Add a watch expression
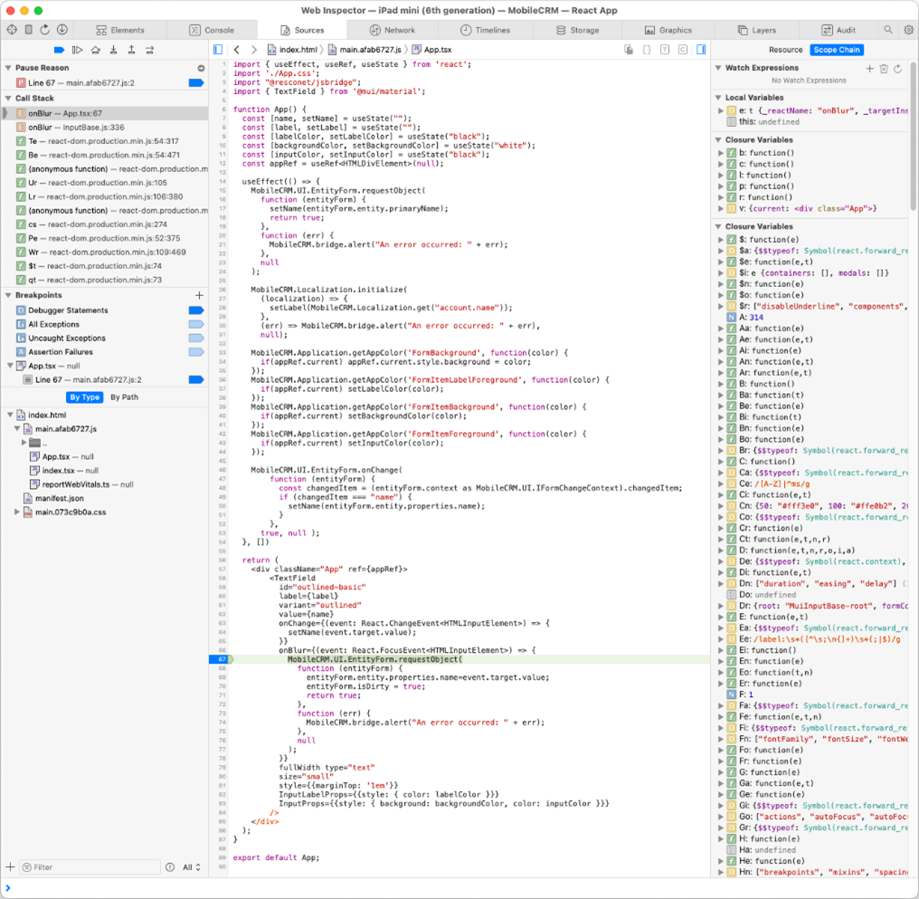Screen dimensions: 919x899 pyautogui.click(x=870, y=69)
